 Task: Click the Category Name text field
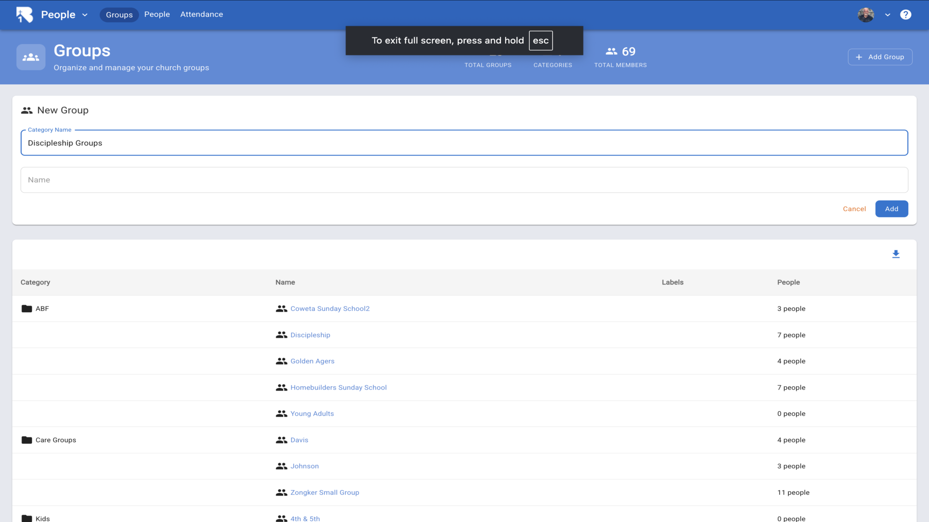click(464, 143)
